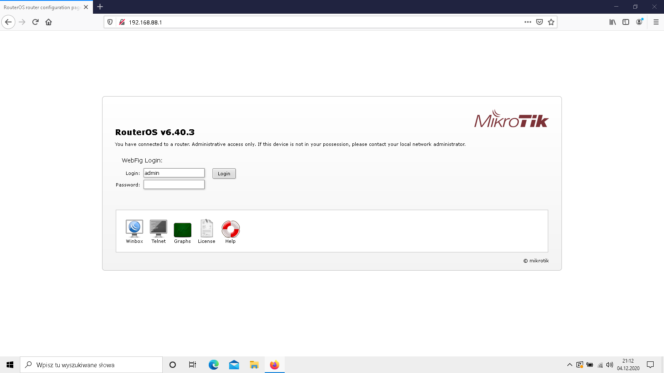The height and width of the screenshot is (373, 664).
Task: Go back with browser Back arrow
Action: pyautogui.click(x=8, y=22)
